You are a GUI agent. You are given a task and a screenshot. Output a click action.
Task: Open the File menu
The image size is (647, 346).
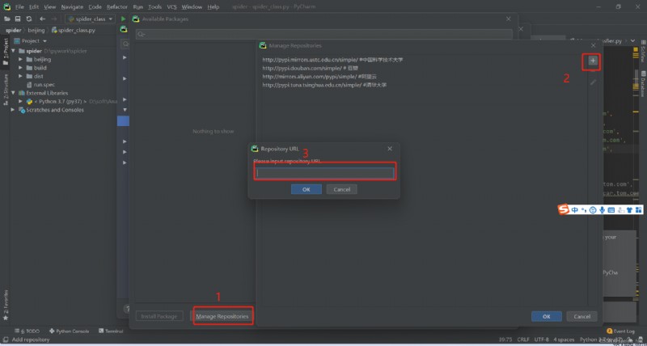[19, 7]
